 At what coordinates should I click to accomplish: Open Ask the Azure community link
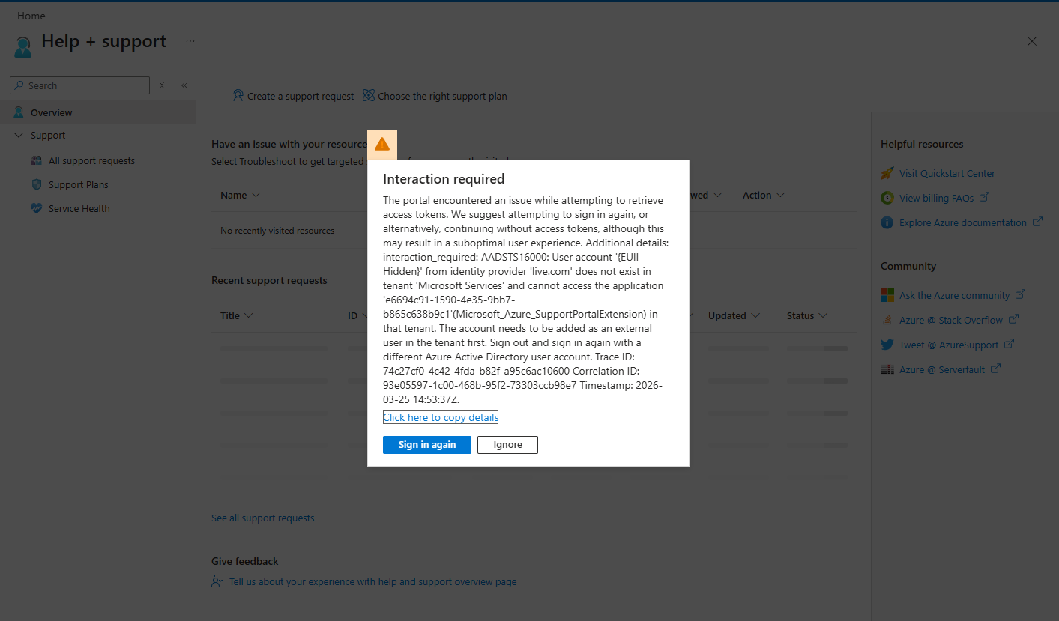point(955,295)
